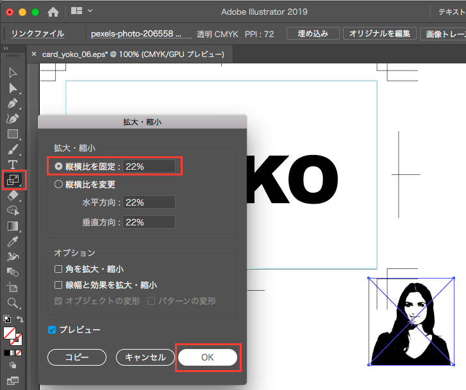Uncheck the プレビュー checkbox

click(53, 330)
